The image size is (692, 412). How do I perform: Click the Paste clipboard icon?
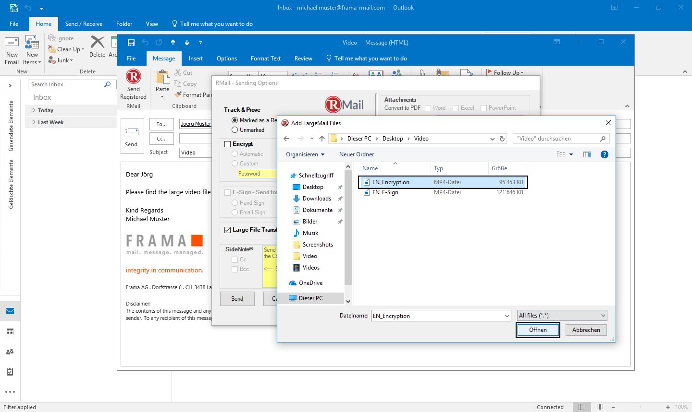[x=163, y=77]
